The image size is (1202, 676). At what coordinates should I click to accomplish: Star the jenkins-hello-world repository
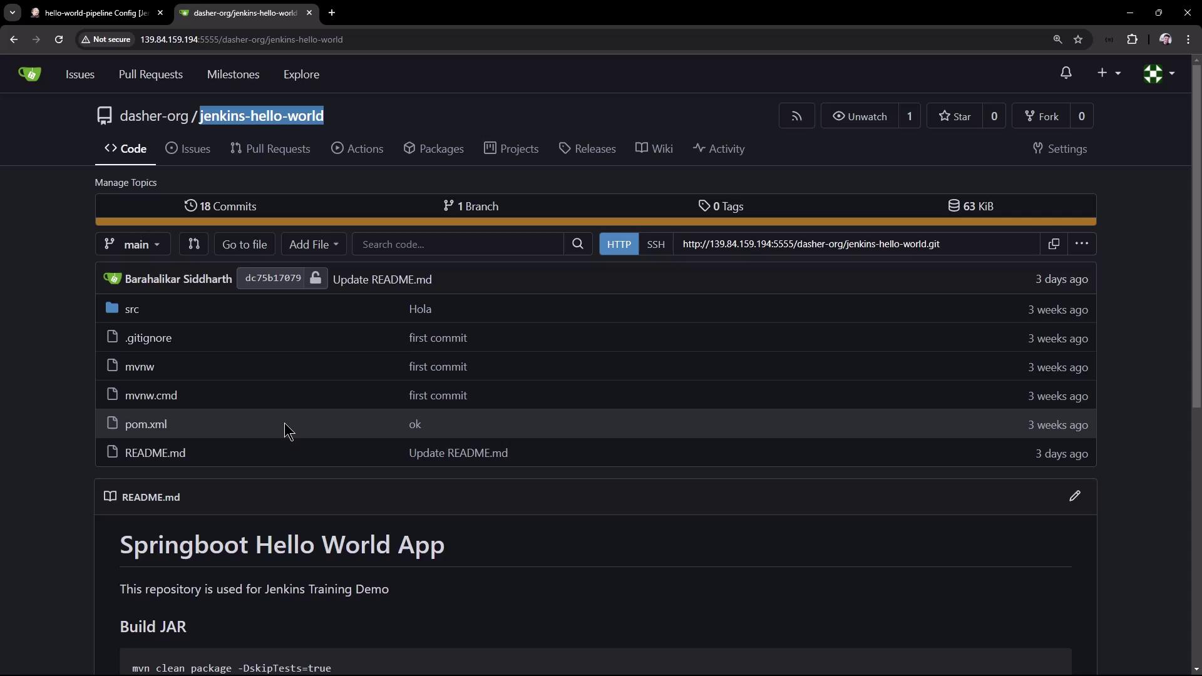[955, 116]
